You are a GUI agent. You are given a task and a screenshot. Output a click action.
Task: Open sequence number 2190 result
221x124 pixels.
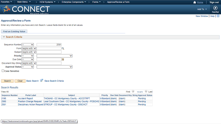(x=4, y=99)
